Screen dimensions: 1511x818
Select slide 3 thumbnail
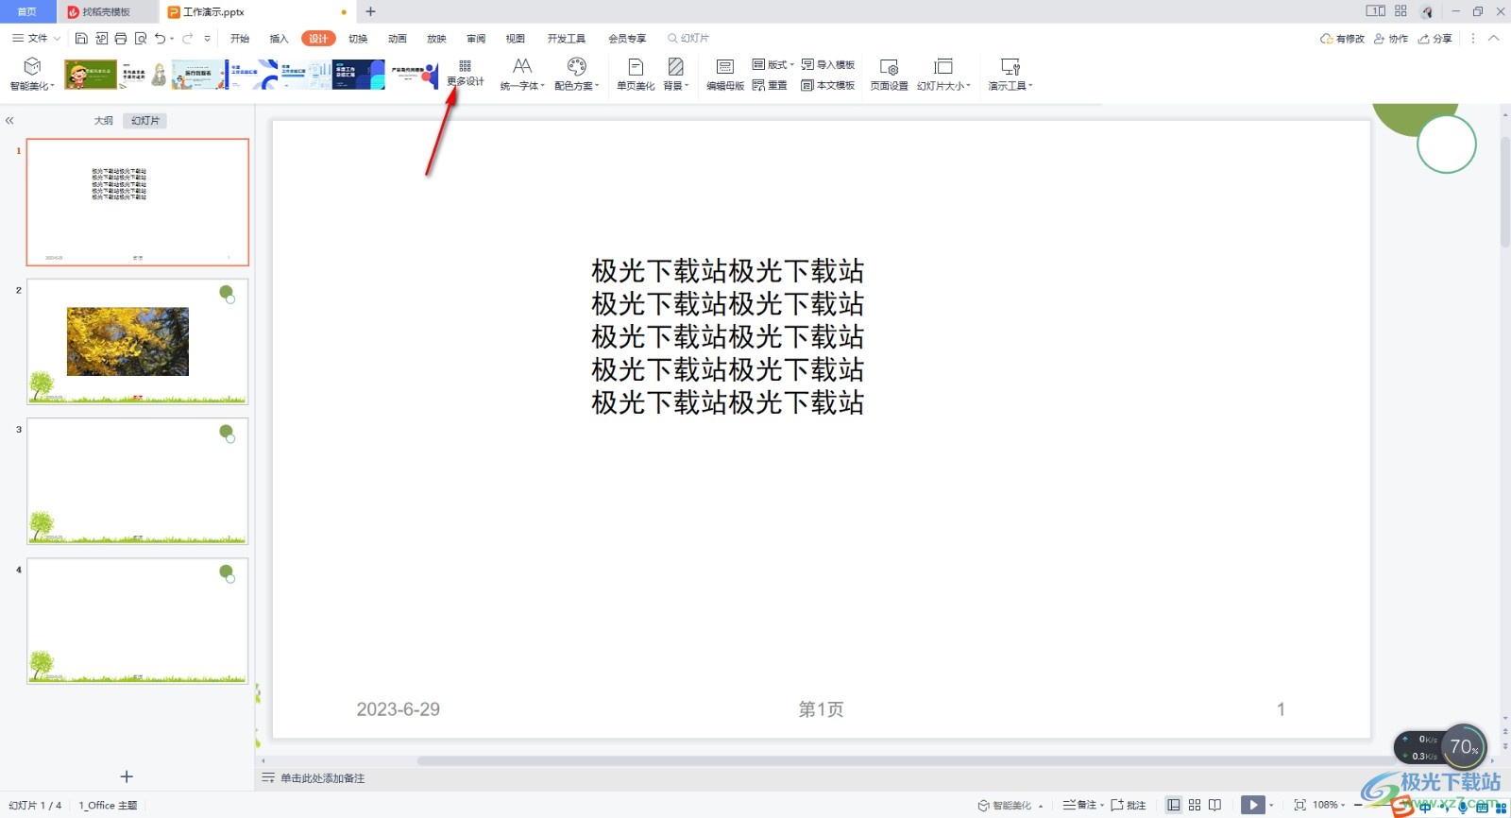[138, 481]
